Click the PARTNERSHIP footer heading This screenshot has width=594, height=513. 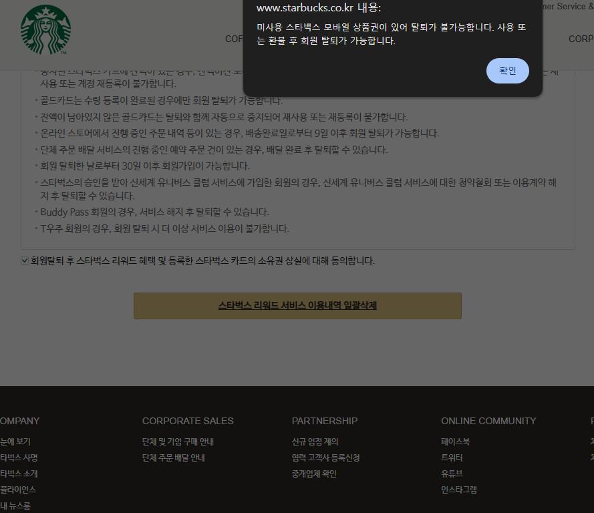point(324,421)
